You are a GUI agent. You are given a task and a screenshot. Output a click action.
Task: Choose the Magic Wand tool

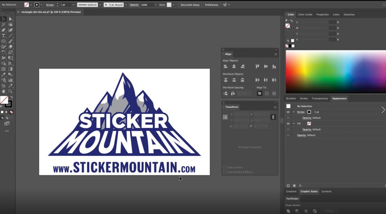click(x=3, y=24)
